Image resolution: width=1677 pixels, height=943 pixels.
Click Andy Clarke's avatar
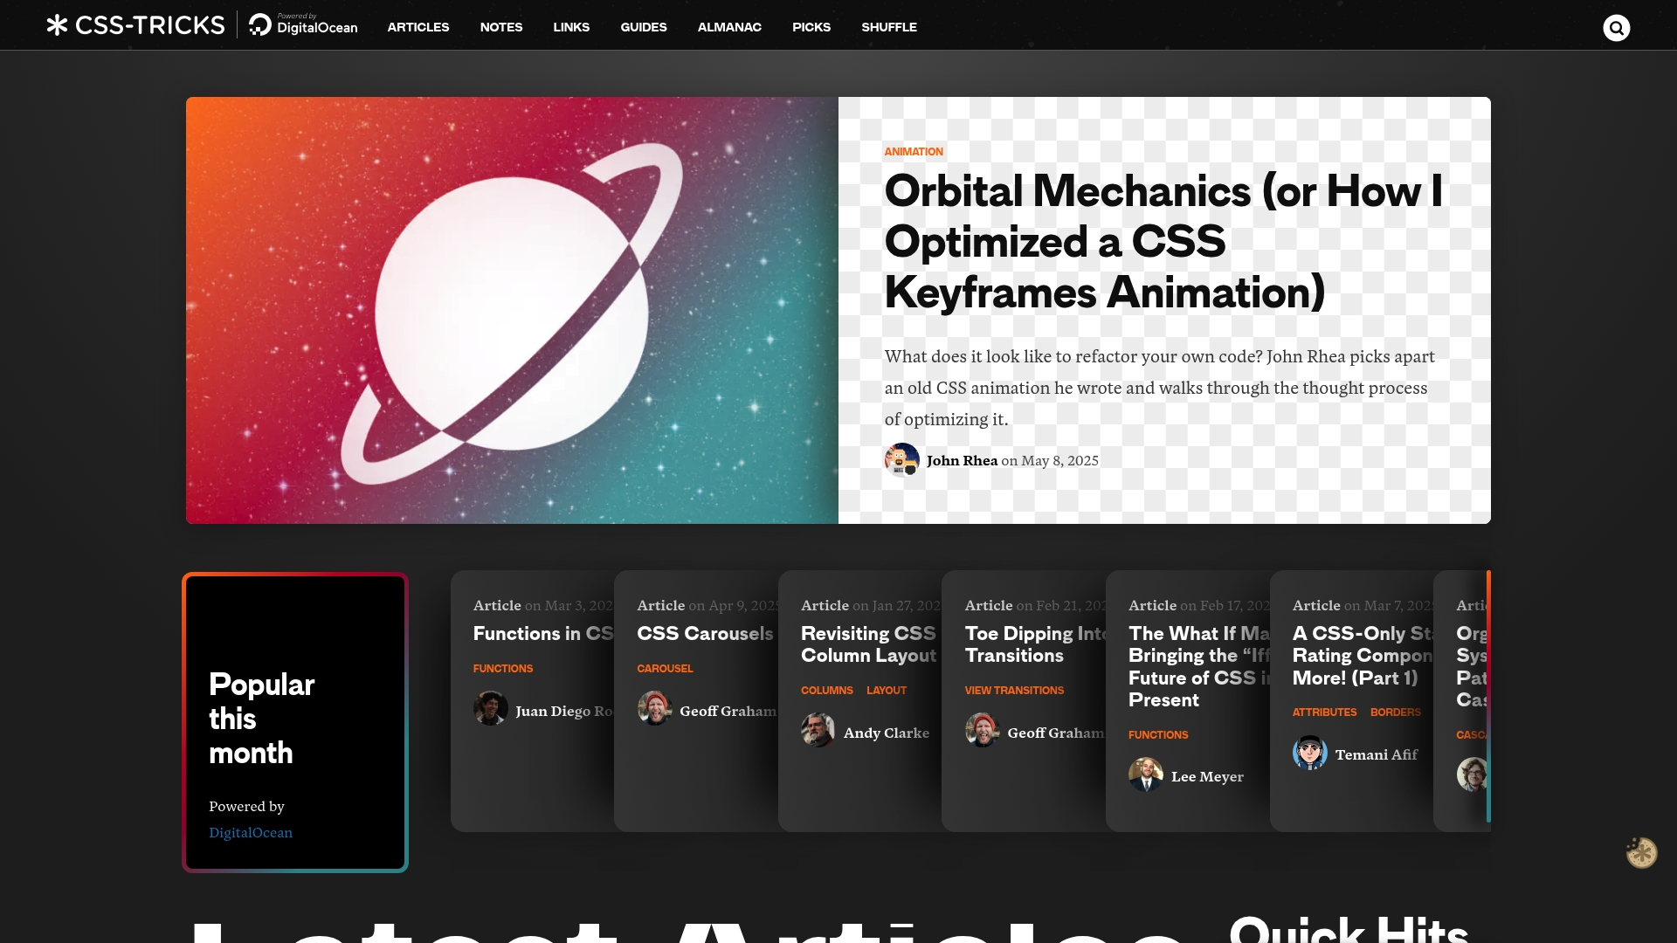tap(818, 730)
